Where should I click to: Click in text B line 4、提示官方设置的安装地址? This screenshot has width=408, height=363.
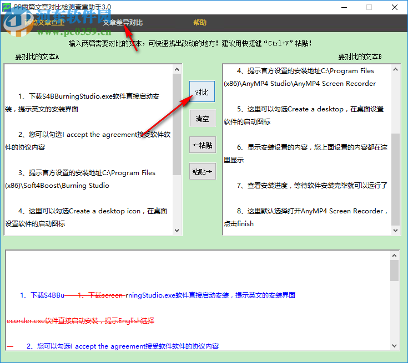point(305,71)
